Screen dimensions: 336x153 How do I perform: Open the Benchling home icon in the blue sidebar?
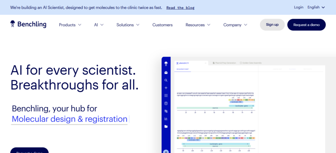pos(166,64)
